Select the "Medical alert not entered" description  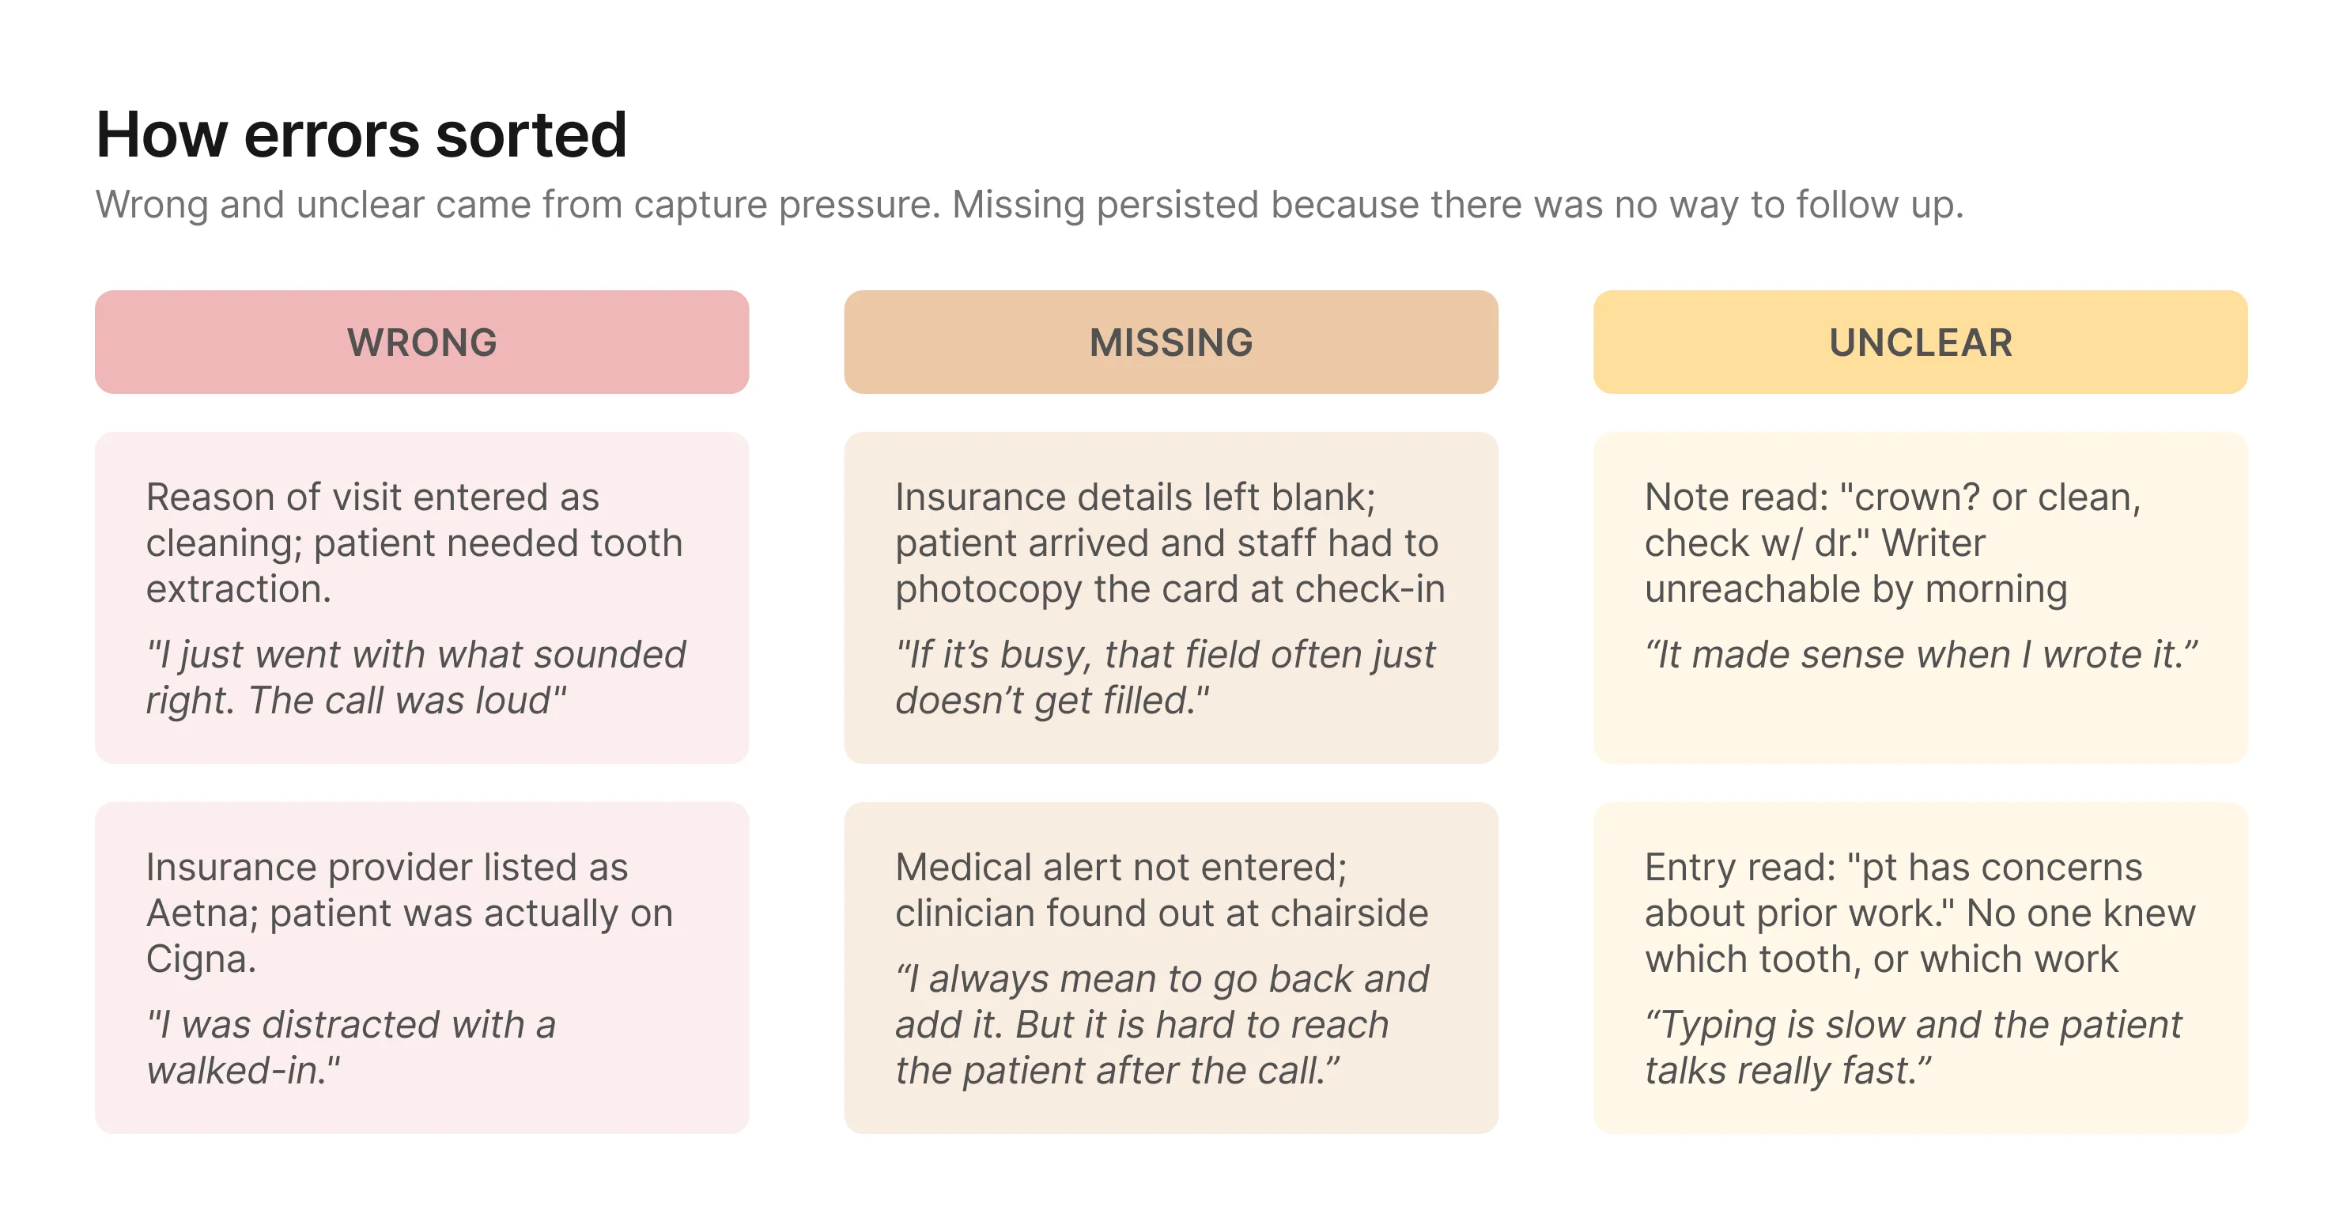tap(1162, 890)
